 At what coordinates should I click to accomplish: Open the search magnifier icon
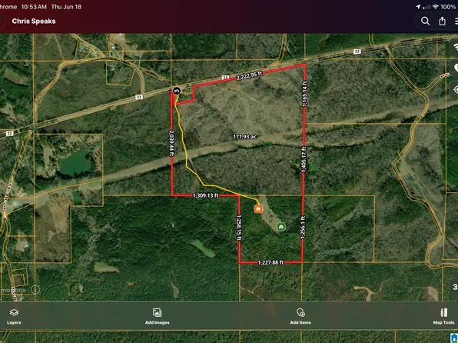(x=425, y=21)
